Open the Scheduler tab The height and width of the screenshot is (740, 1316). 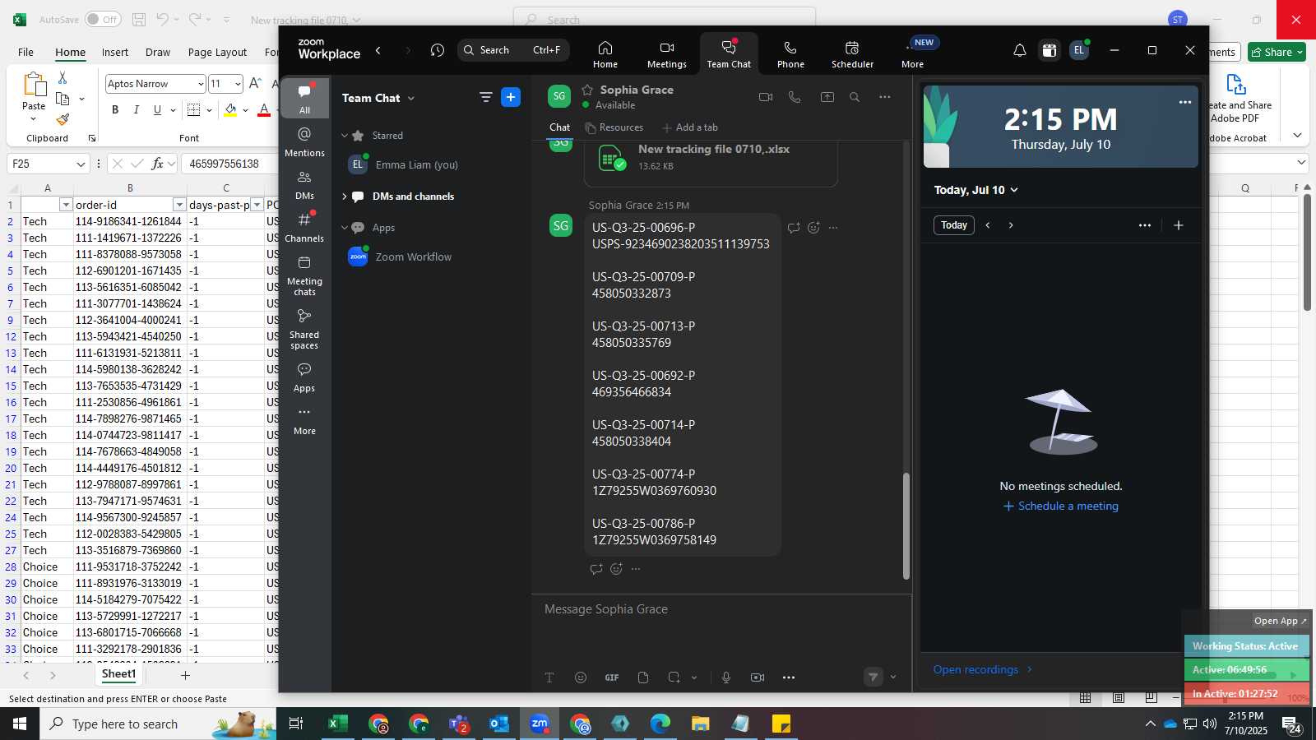[852, 54]
